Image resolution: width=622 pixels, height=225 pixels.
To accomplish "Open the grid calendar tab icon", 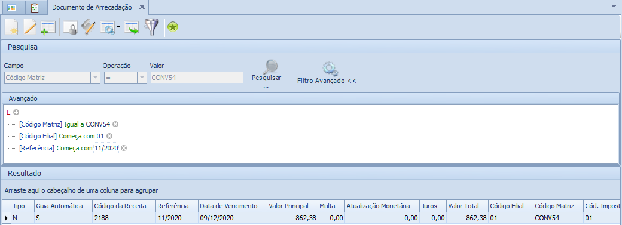I will click(11, 8).
